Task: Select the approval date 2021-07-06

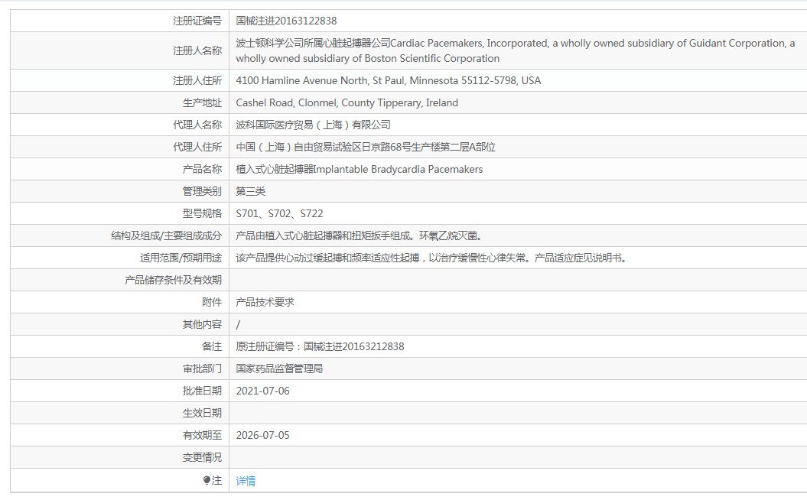Action: [262, 390]
